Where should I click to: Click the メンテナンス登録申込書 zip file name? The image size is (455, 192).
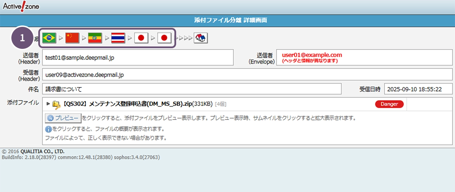128,104
